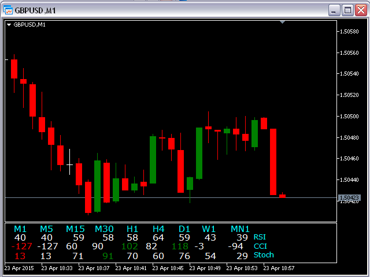
Task: Maximize the GBPUSD,M1 chart window
Action: pos(347,10)
